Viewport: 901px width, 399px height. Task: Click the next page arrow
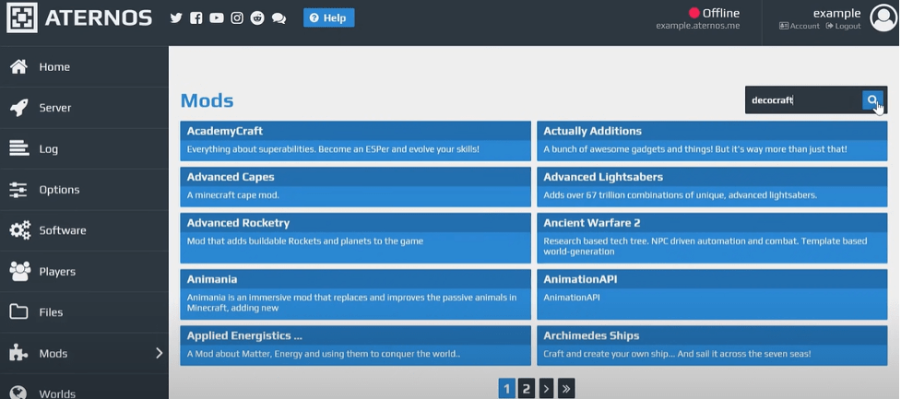click(x=546, y=389)
